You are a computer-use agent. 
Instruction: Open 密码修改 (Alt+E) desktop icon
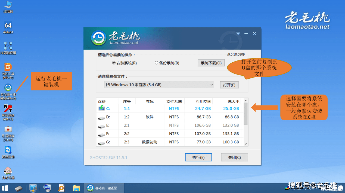pos(8,112)
